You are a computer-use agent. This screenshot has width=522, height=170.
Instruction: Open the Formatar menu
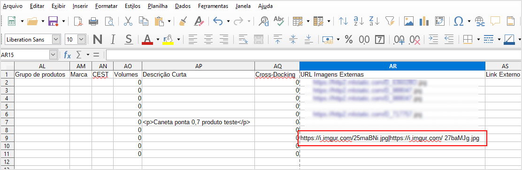106,6
